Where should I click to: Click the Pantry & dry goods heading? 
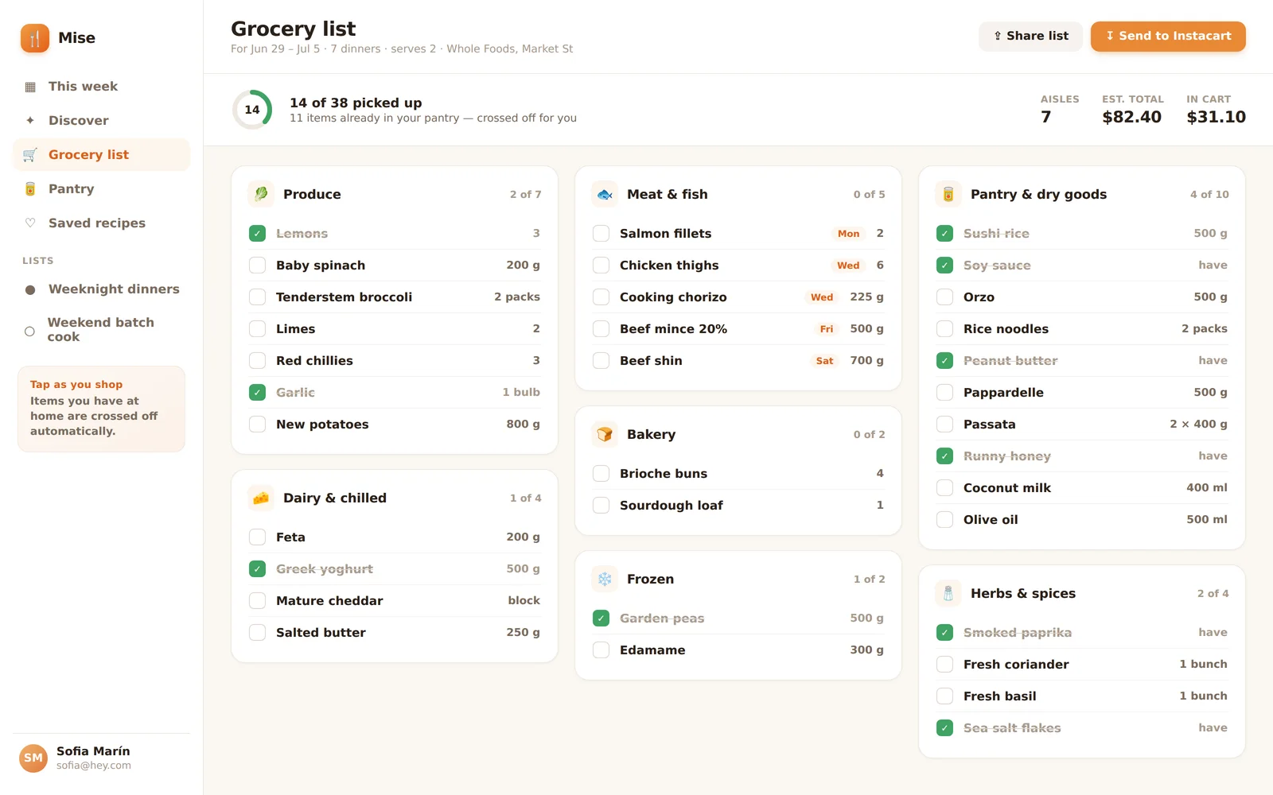pos(1038,195)
